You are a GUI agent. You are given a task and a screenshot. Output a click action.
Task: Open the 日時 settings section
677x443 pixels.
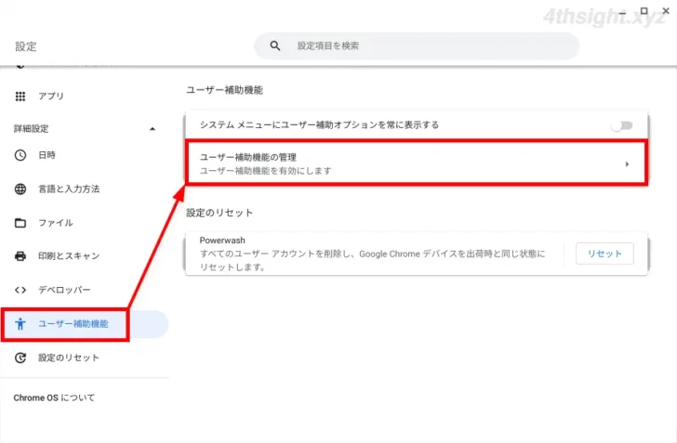pyautogui.click(x=46, y=155)
